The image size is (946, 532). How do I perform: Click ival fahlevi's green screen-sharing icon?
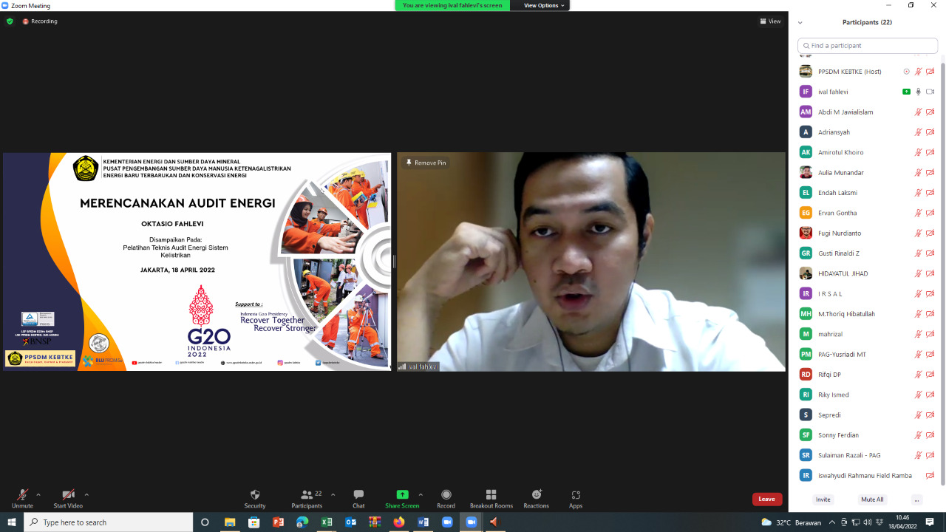pos(906,92)
